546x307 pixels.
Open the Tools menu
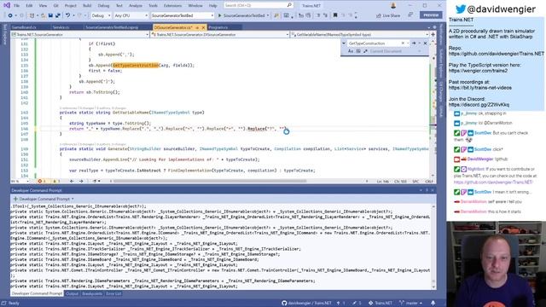[153, 6]
